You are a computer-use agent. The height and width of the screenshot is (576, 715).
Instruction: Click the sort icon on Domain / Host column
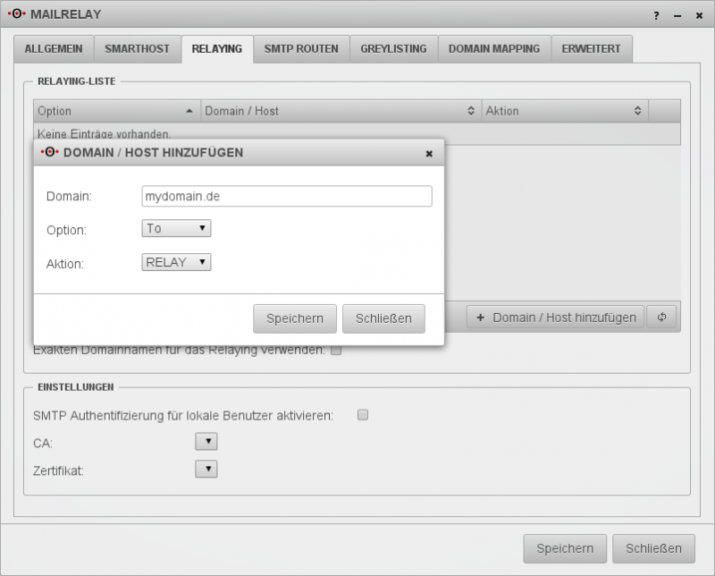pos(471,110)
